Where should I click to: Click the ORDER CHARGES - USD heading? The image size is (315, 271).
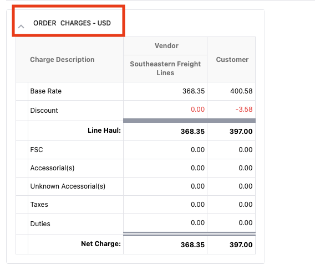pyautogui.click(x=72, y=23)
